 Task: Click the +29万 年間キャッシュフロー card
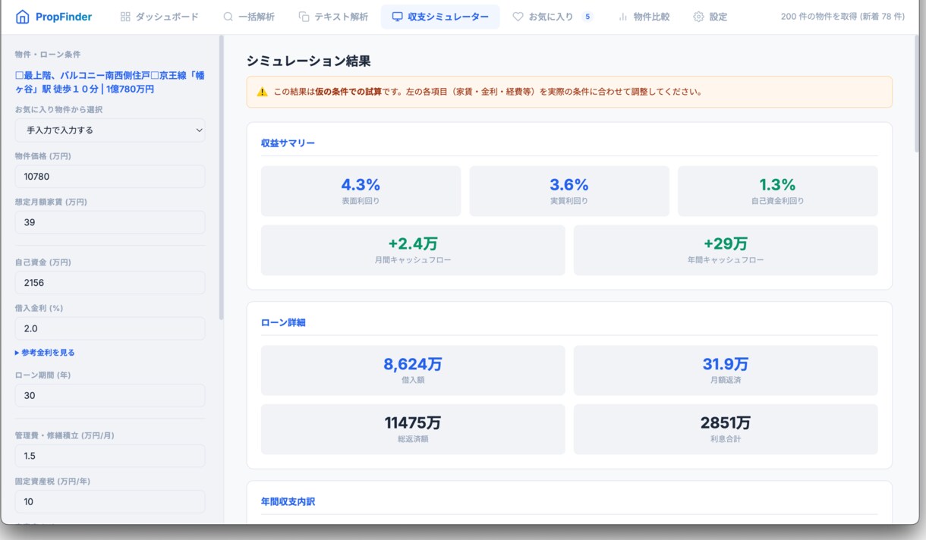coord(726,250)
